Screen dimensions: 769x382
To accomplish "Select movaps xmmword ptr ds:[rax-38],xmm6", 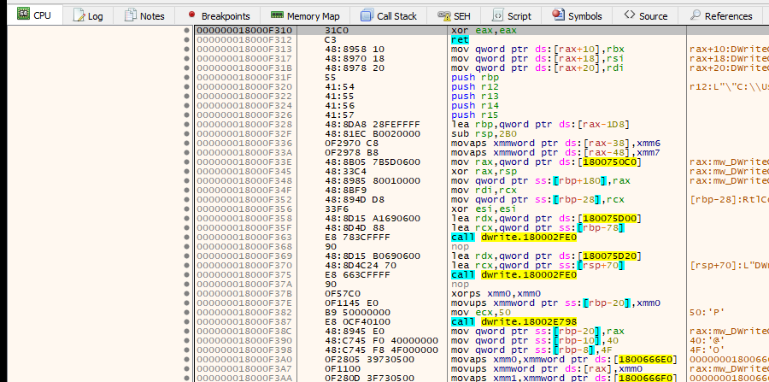I will [x=555, y=144].
